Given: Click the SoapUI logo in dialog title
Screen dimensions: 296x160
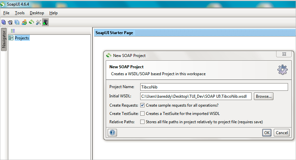Looking at the screenshot, I should point(108,55).
